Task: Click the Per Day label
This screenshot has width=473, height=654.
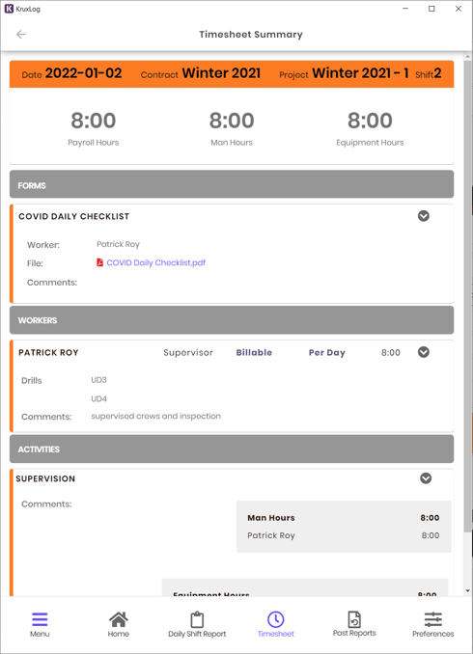Action: 327,353
